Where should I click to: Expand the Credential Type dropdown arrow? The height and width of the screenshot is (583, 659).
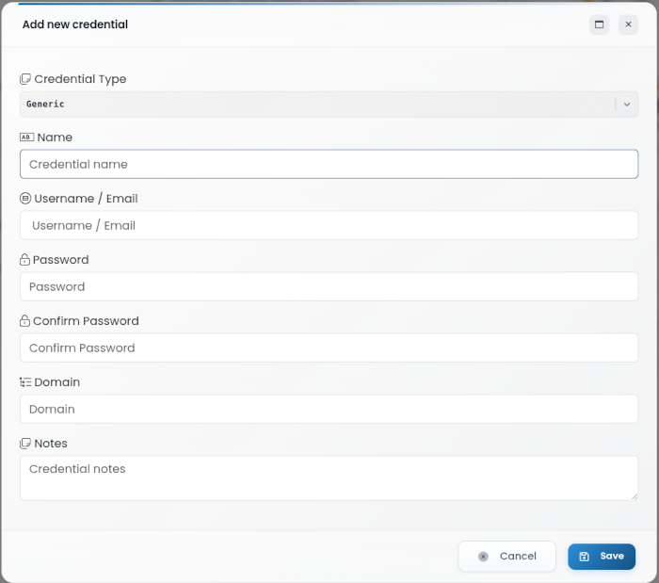coord(627,105)
